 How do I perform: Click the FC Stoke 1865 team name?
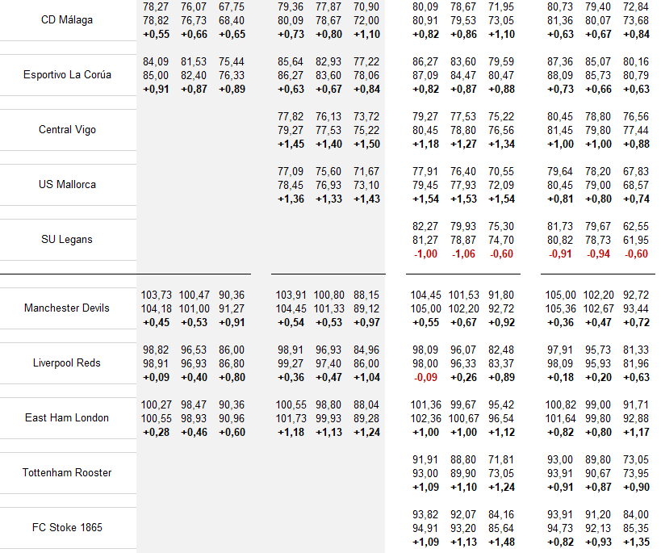click(x=67, y=527)
